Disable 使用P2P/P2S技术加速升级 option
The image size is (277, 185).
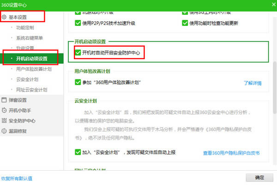tap(78, 23)
